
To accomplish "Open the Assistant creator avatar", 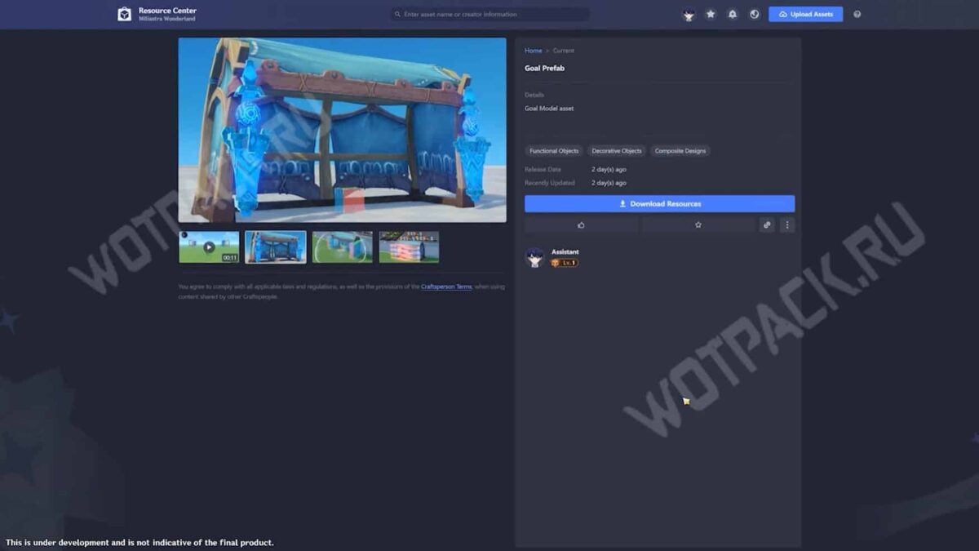I will click(535, 258).
